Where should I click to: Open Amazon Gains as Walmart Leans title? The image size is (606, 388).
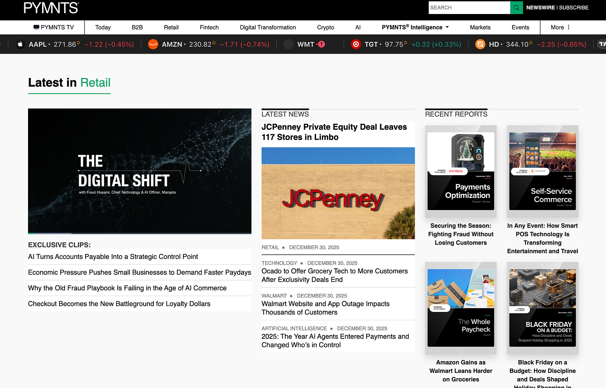(x=461, y=371)
